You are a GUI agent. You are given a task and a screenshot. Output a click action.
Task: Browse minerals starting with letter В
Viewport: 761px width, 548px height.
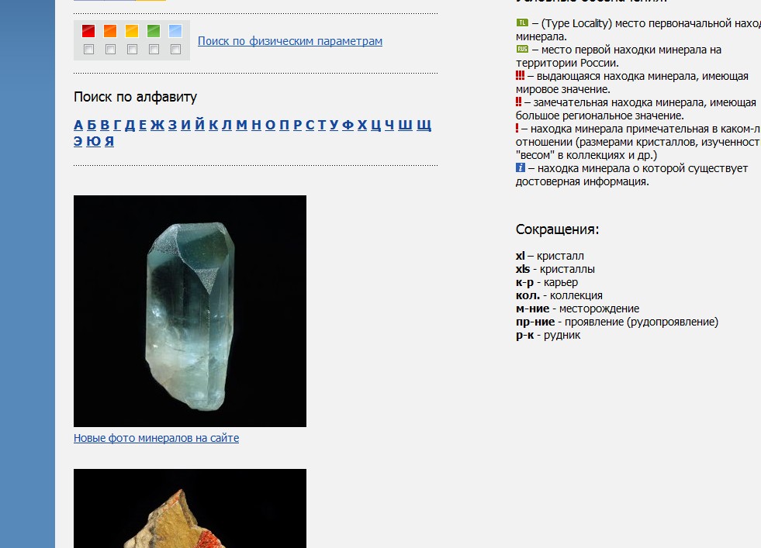(105, 125)
